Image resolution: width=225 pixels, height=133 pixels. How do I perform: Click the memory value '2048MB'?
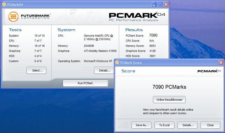[89, 46]
